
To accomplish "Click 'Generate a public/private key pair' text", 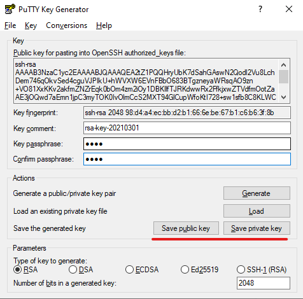I will coord(64,193).
